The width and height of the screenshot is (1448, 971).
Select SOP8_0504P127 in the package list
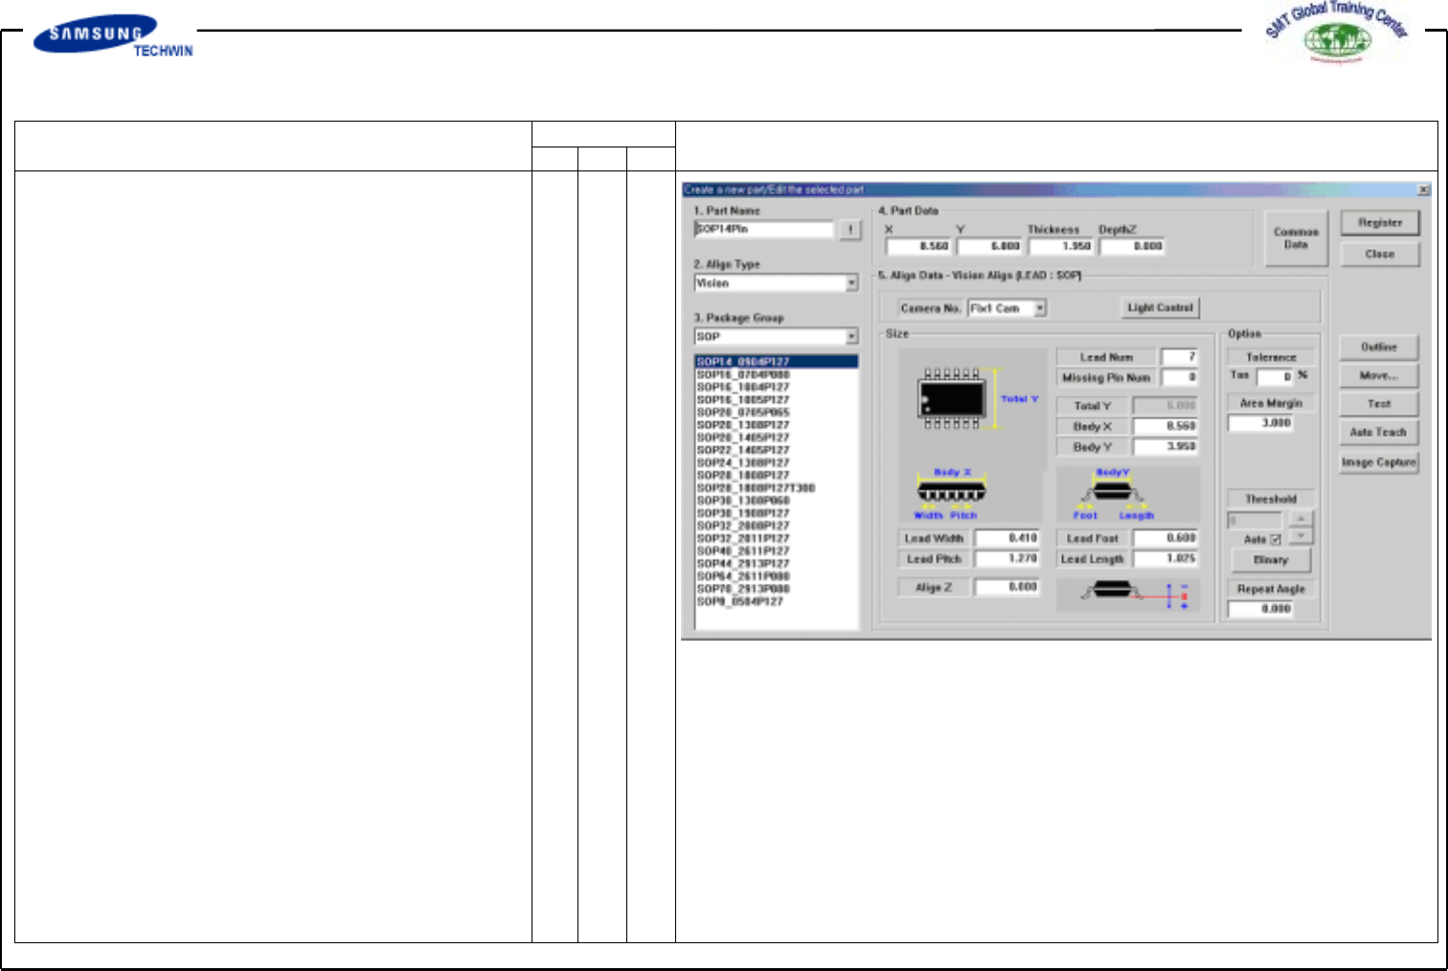(x=777, y=601)
